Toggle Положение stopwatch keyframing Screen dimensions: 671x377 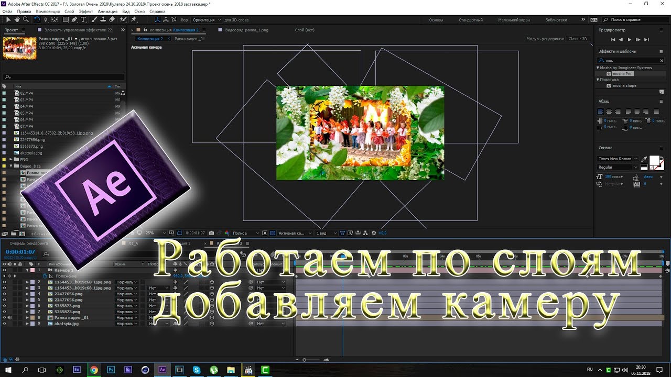[x=45, y=276]
